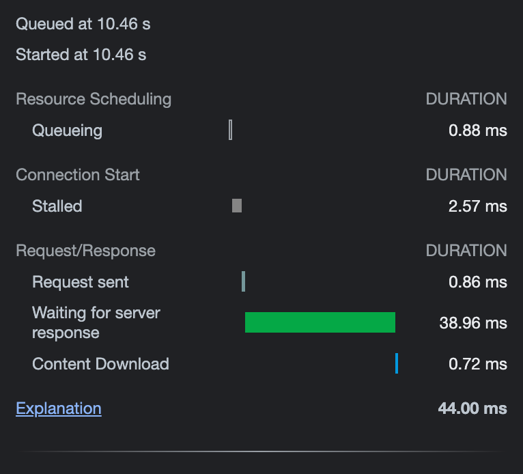Click the Resource Scheduling section header
The image size is (523, 474).
pyautogui.click(x=94, y=99)
